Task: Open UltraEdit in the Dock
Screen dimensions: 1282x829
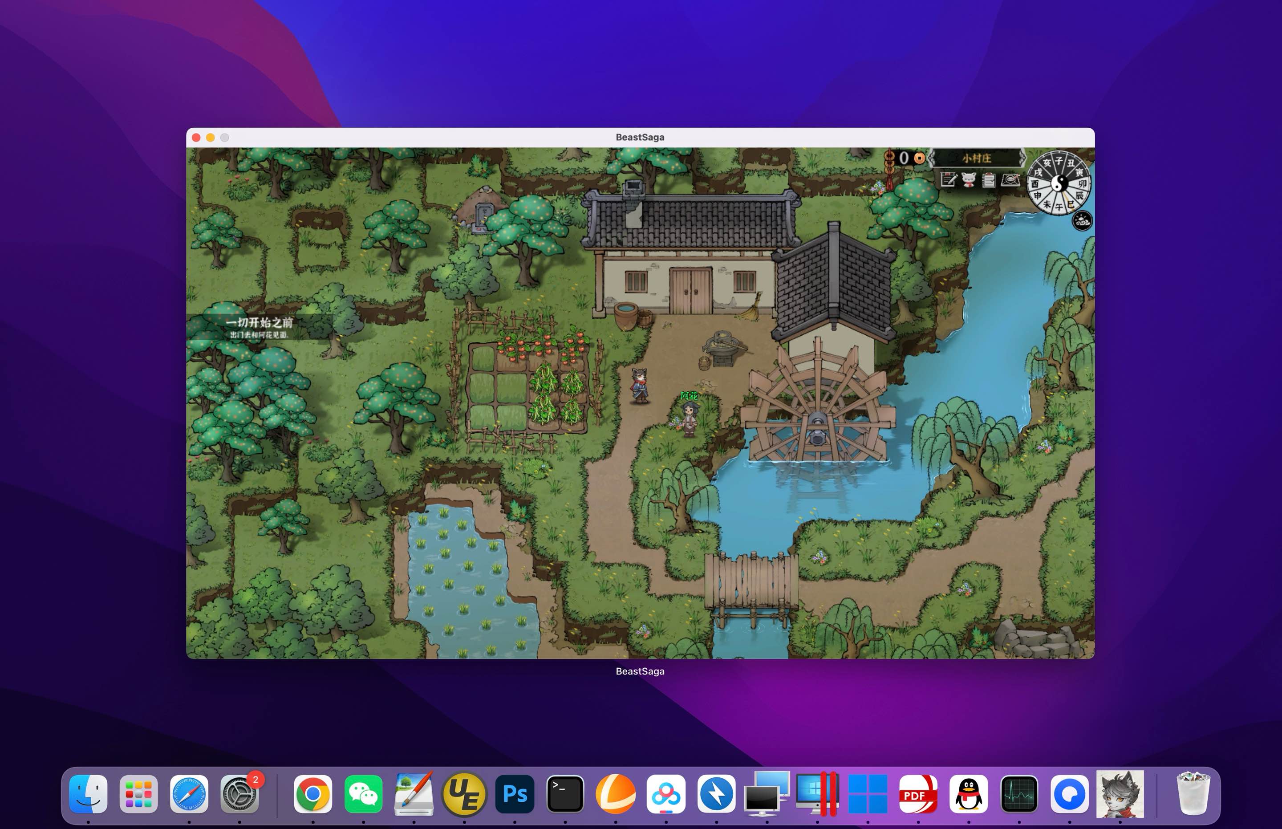Action: [464, 794]
